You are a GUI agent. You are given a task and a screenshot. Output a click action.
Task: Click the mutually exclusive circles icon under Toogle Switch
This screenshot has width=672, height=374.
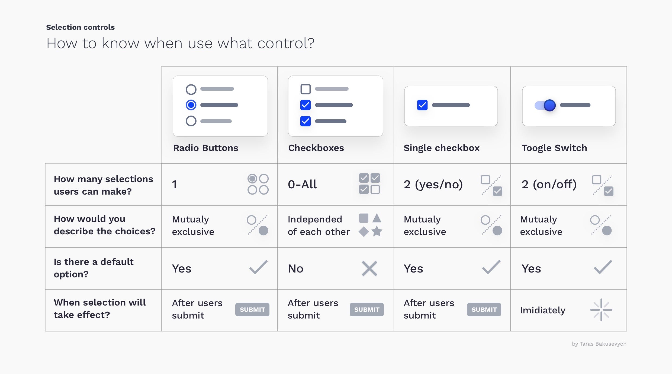pos(601,225)
